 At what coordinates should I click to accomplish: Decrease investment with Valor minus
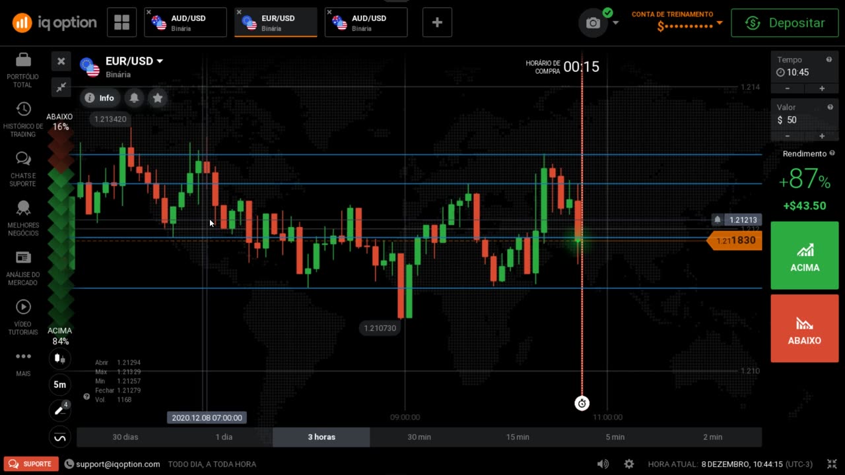click(x=788, y=136)
